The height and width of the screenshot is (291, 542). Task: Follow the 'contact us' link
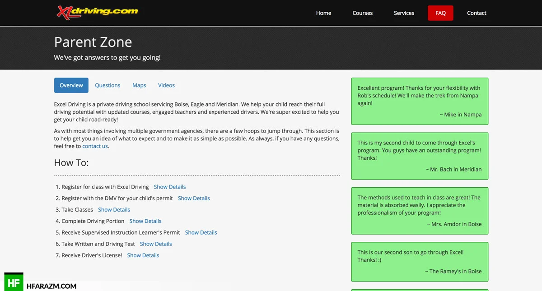point(95,146)
